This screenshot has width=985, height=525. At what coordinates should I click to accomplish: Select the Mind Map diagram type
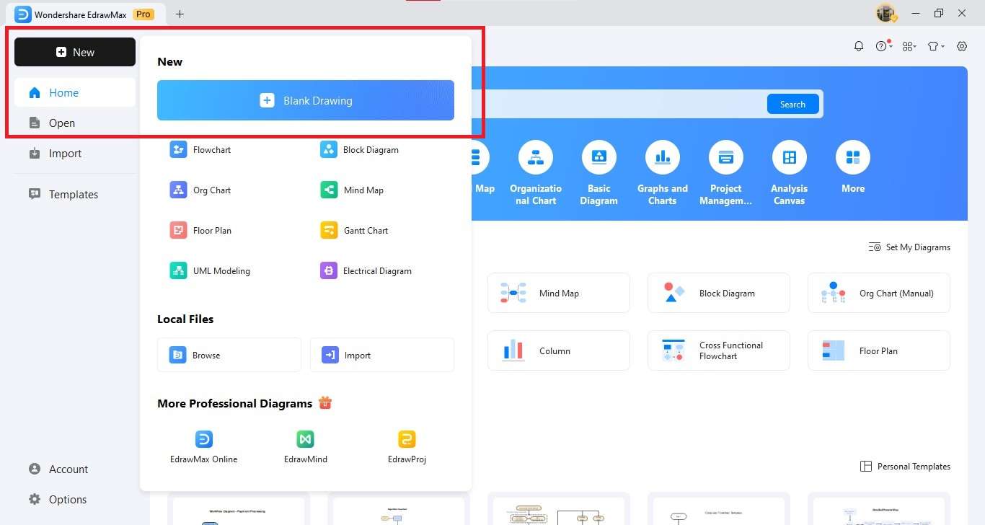click(x=363, y=190)
